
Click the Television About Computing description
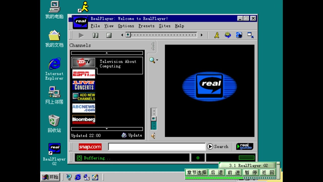pos(118,64)
